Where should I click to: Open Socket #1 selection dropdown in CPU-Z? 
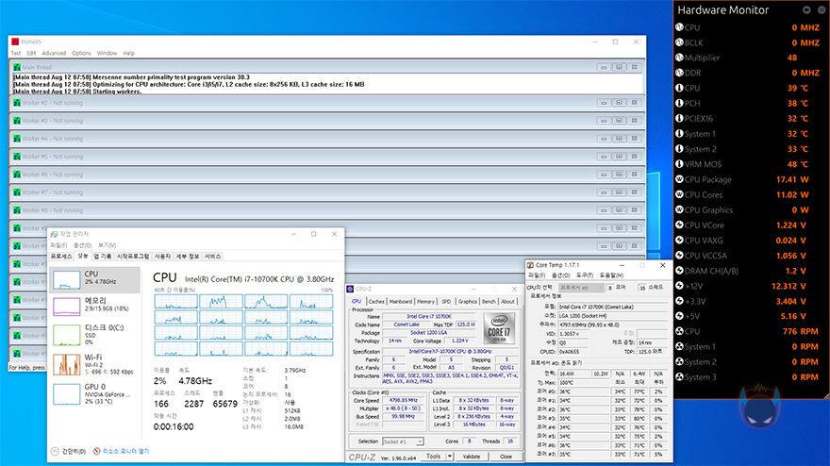(x=403, y=441)
